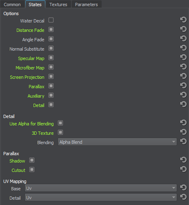Screen dimensions: 189x205
Task: Switch to the Textures tab
Action: 58,4
